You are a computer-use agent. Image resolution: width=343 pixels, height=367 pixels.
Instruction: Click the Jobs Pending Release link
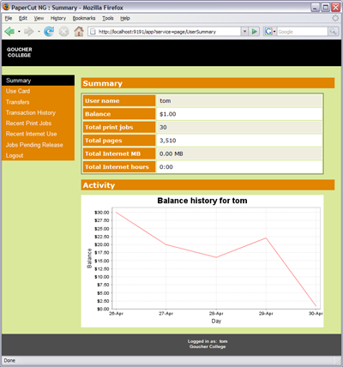click(x=34, y=145)
